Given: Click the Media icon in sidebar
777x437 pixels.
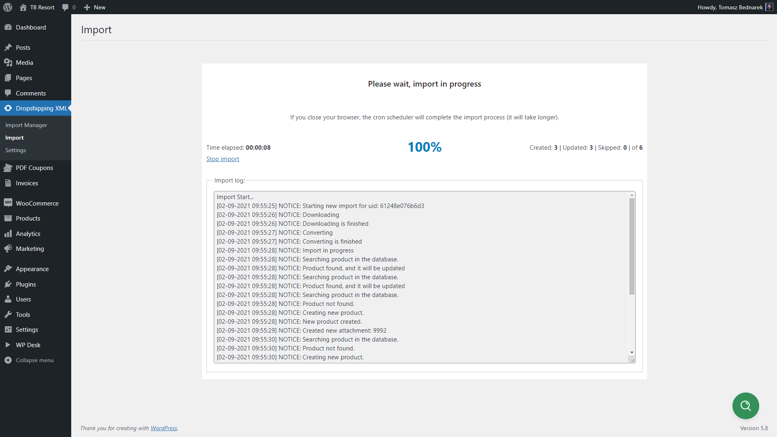Looking at the screenshot, I should 8,63.
